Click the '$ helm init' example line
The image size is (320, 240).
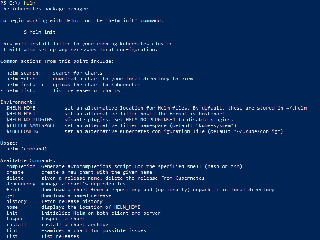pyautogui.click(x=40, y=32)
